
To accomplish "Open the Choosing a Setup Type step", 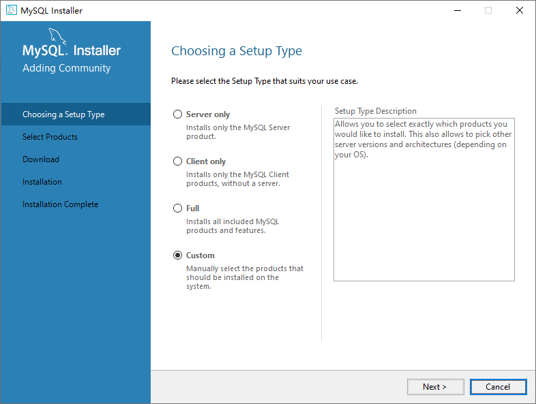I will click(x=63, y=114).
